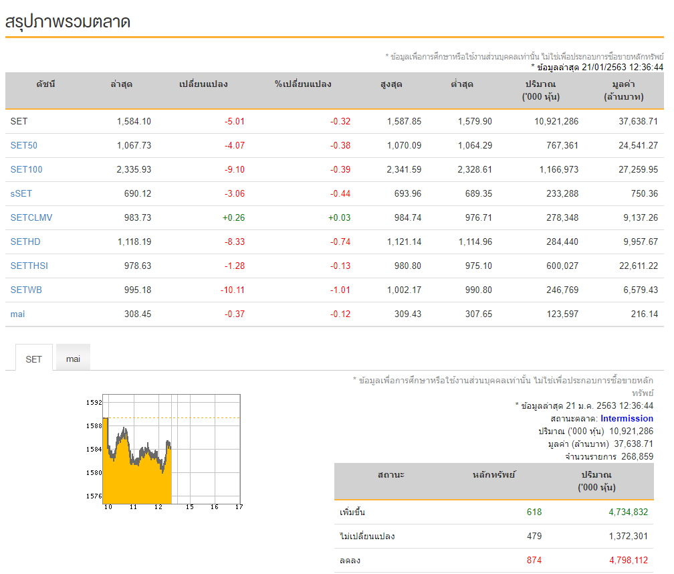Select declining volume 4,798,112

[x=628, y=560]
